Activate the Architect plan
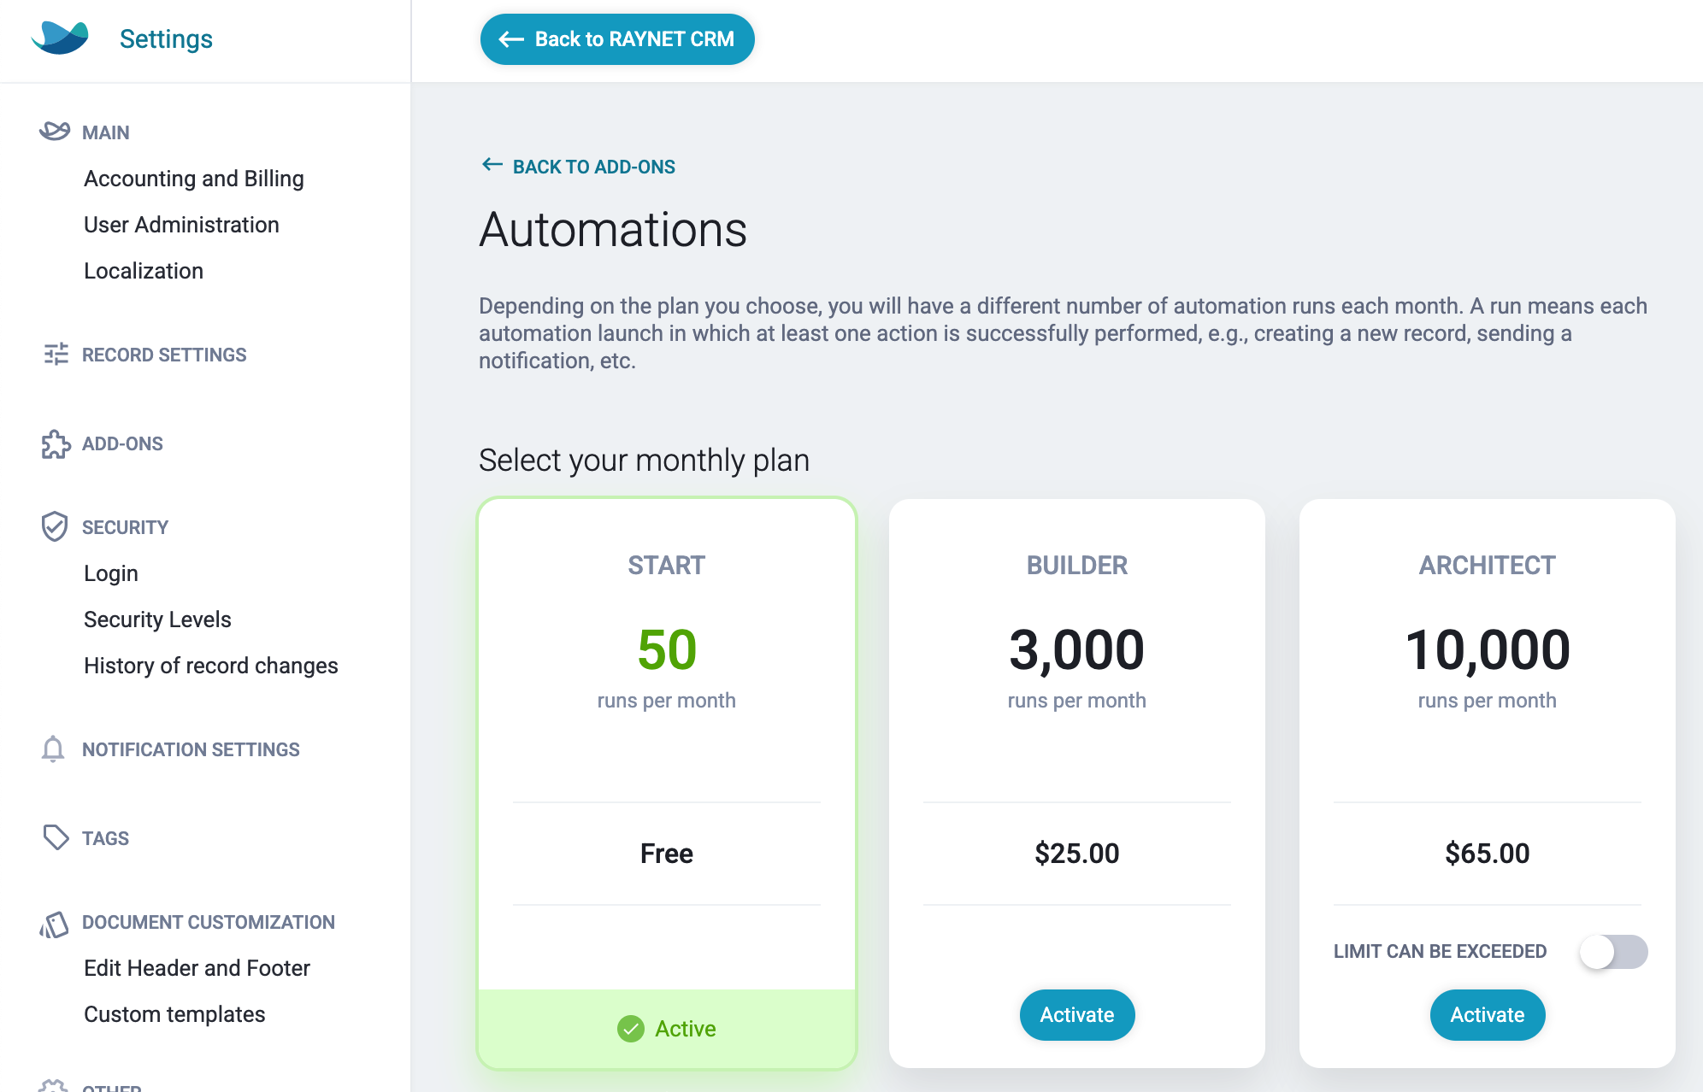1703x1092 pixels. (x=1488, y=1014)
